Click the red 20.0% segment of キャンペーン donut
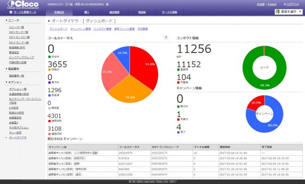 [x=256, y=102]
